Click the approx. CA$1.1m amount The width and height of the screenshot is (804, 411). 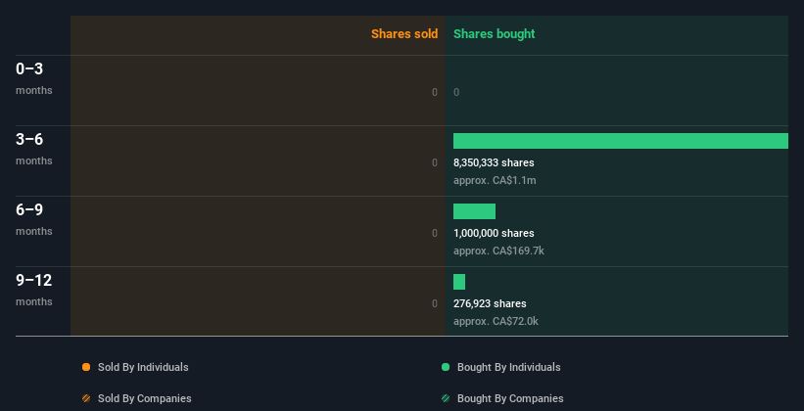coord(495,180)
